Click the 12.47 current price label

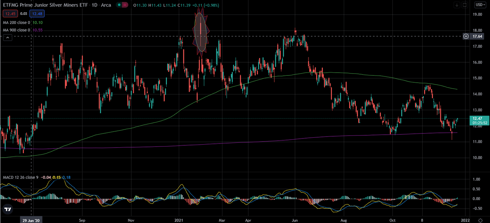click(x=477, y=119)
